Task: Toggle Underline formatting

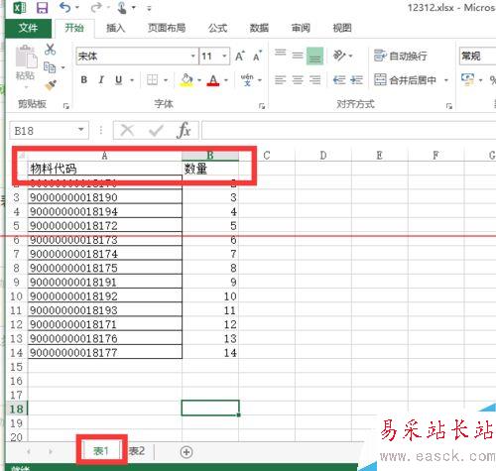Action: [x=119, y=79]
